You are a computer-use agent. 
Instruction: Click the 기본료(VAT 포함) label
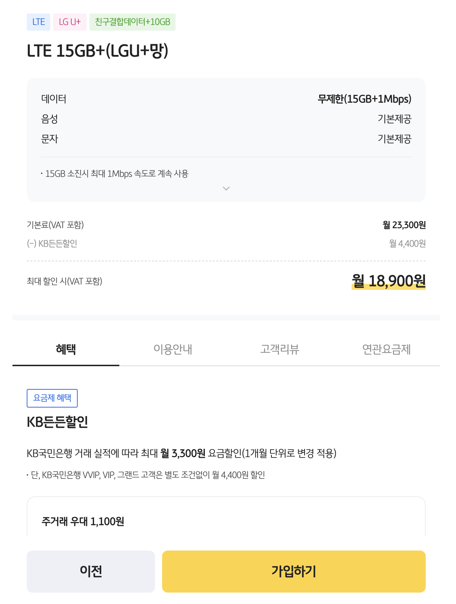click(55, 225)
